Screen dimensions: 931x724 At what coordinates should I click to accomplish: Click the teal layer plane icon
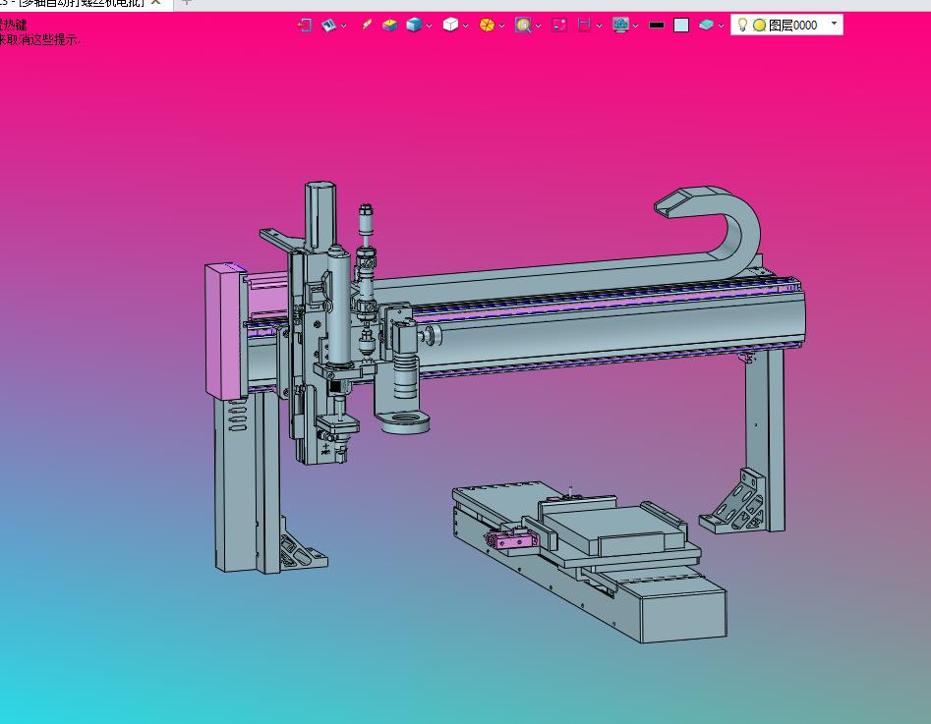[x=706, y=25]
